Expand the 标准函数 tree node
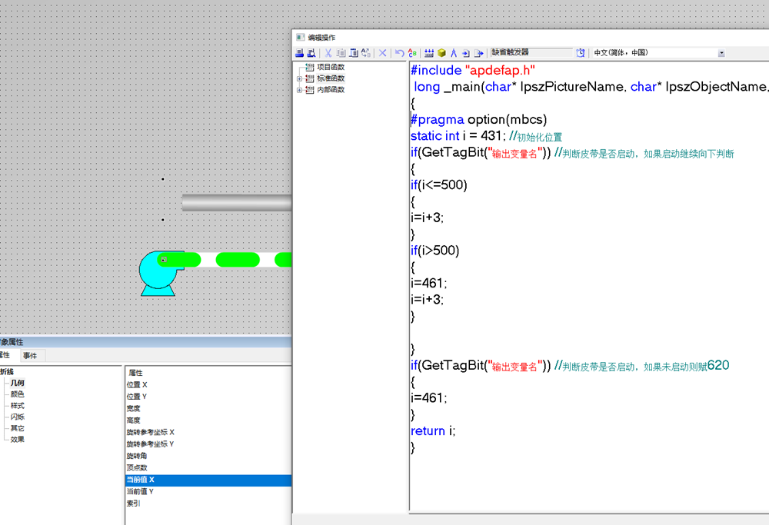 point(299,78)
